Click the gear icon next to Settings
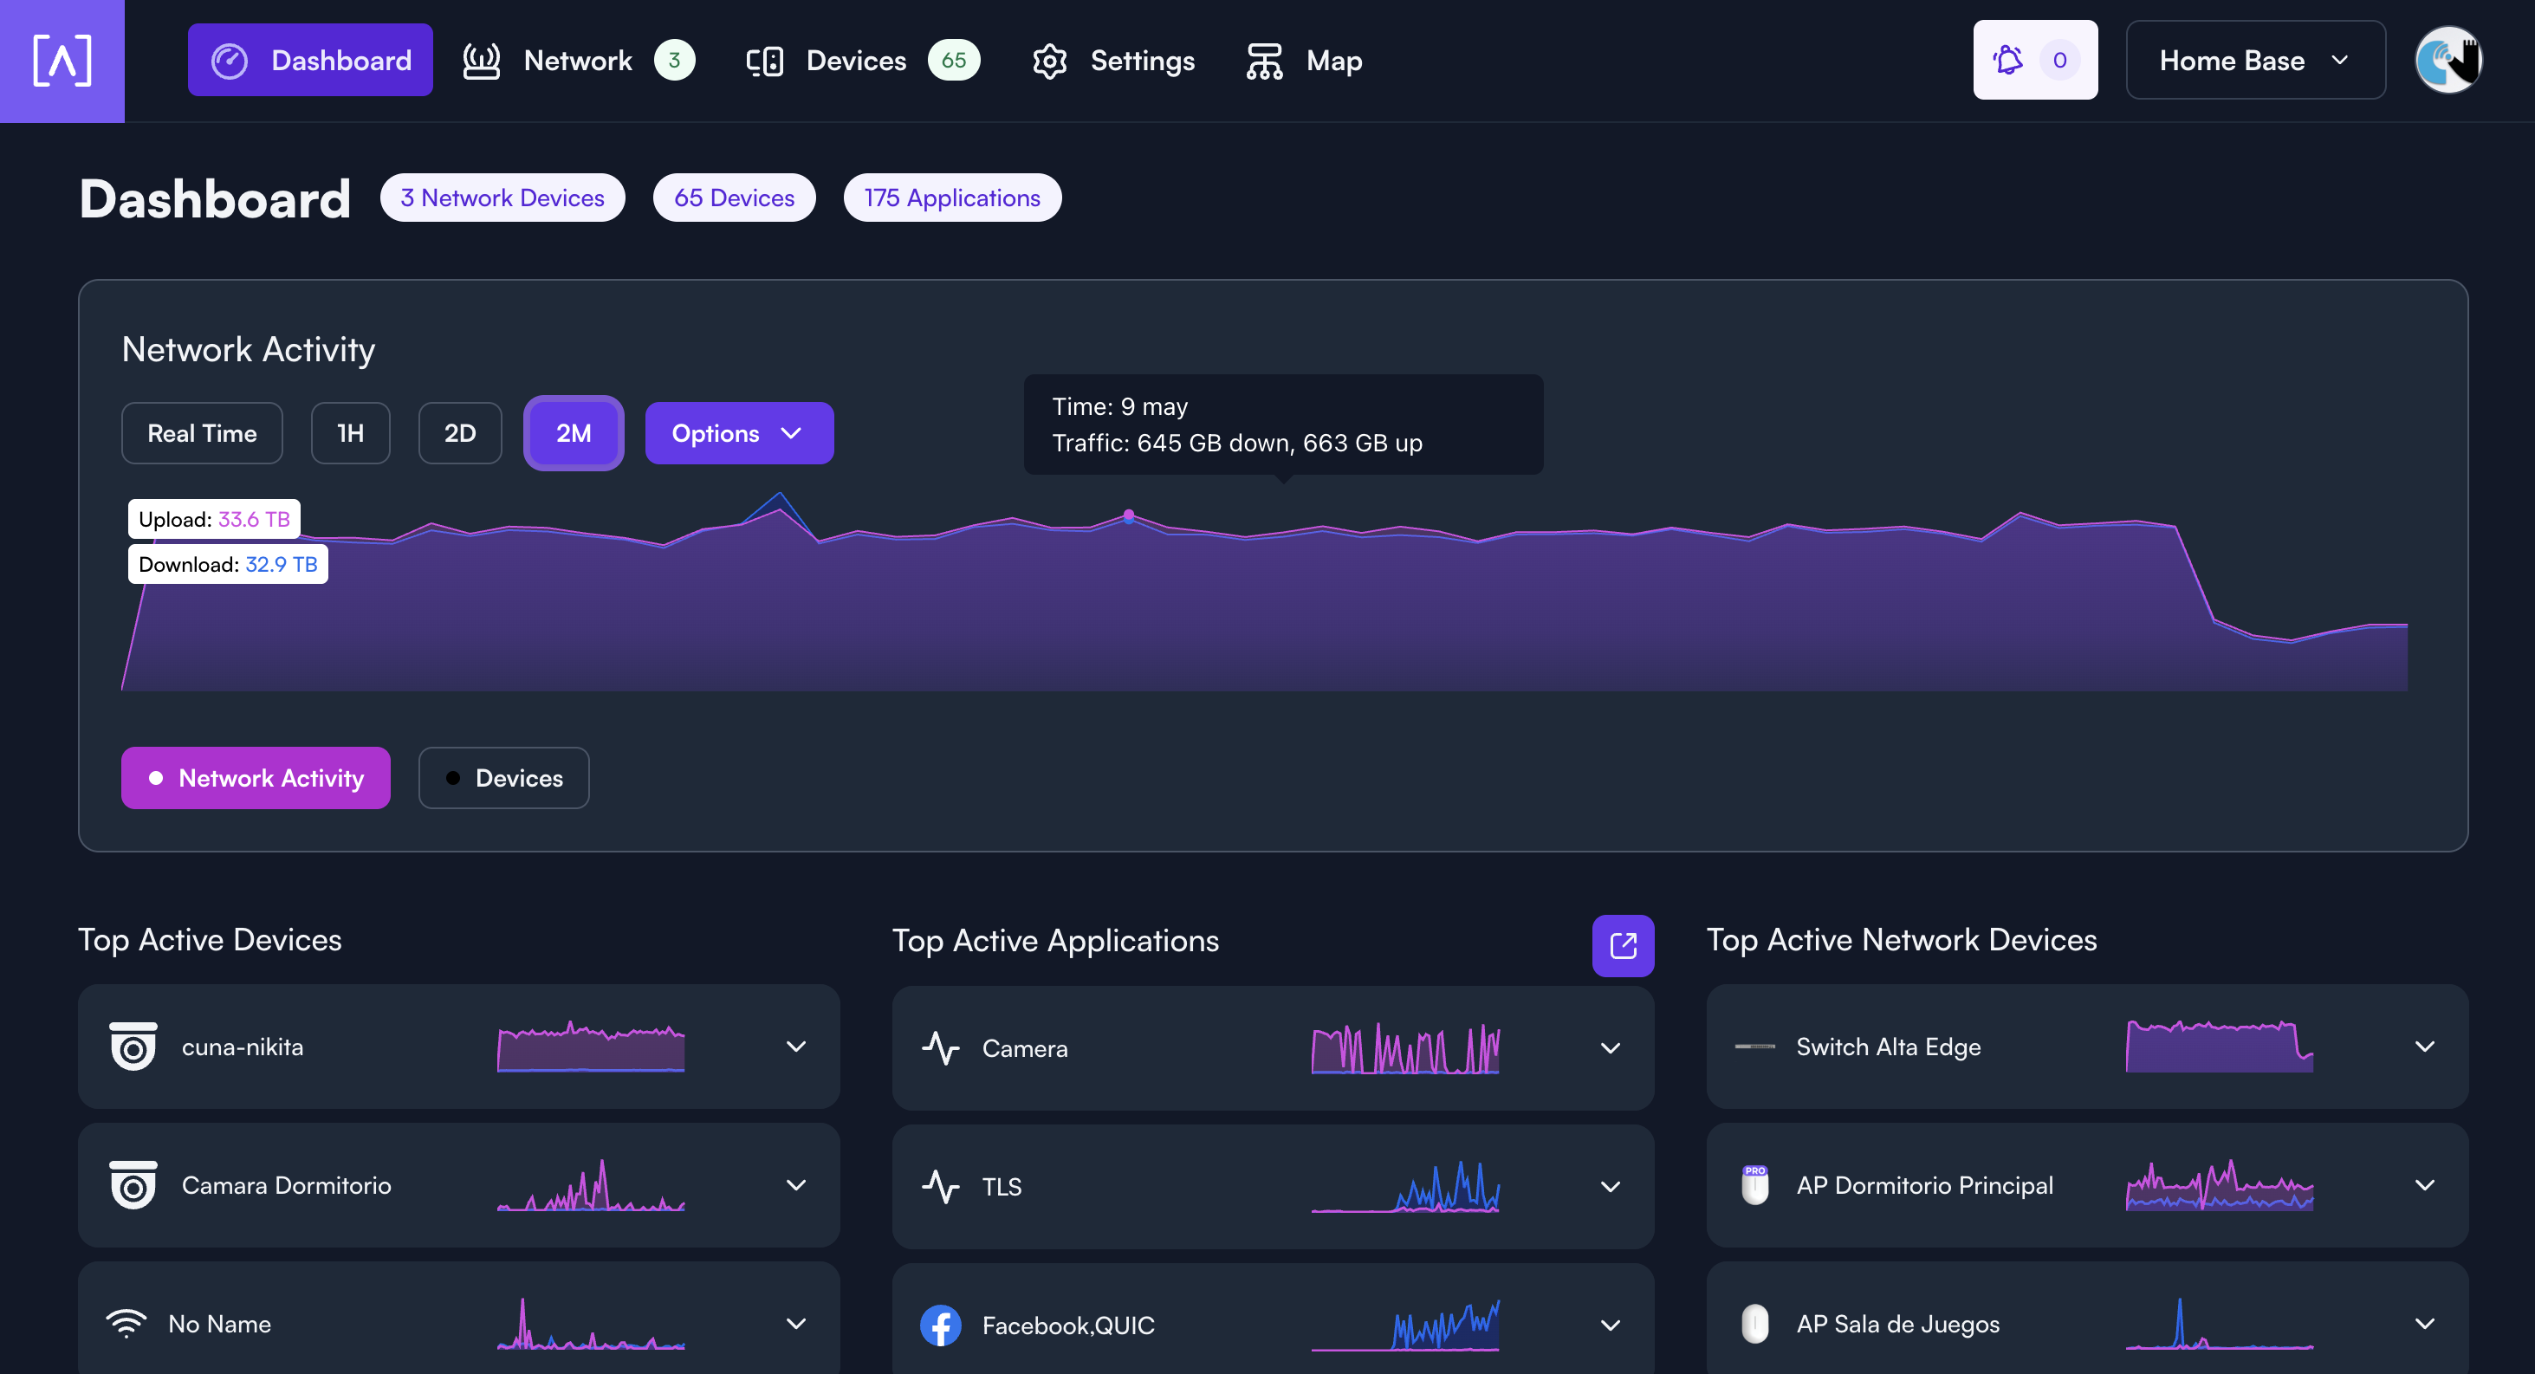The height and width of the screenshot is (1374, 2535). [x=1050, y=61]
